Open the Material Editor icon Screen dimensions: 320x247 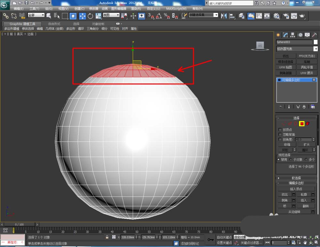(276, 16)
